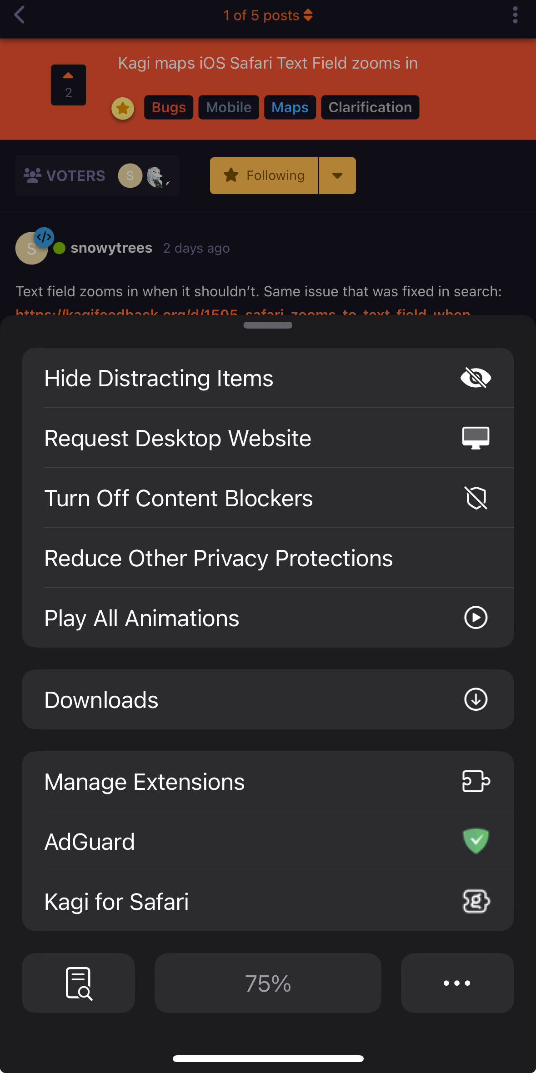
Task: Open the Bugs tag
Action: pyautogui.click(x=169, y=107)
